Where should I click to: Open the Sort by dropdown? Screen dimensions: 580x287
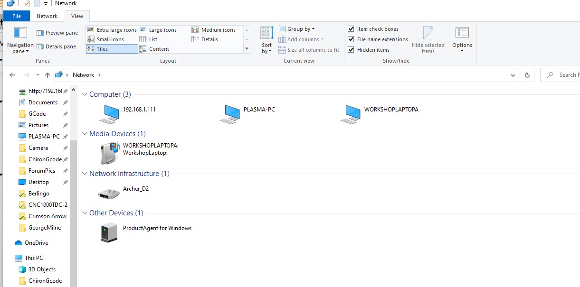[267, 40]
